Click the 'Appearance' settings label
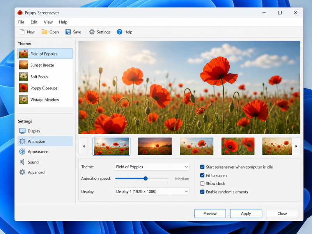 [x=38, y=152]
